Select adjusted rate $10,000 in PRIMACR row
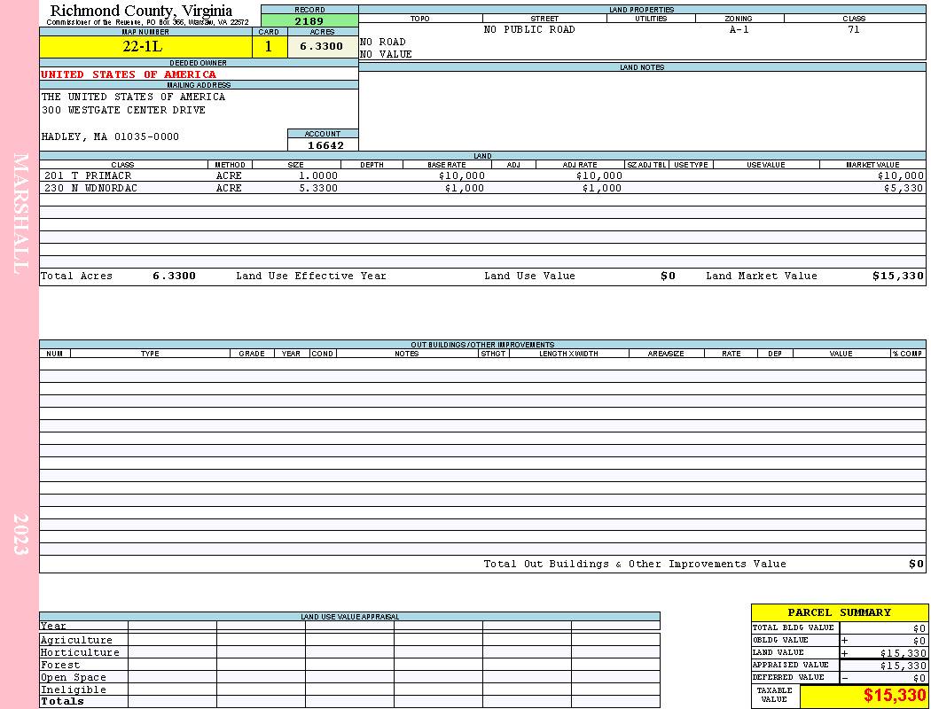The height and width of the screenshot is (709, 931). tap(599, 176)
